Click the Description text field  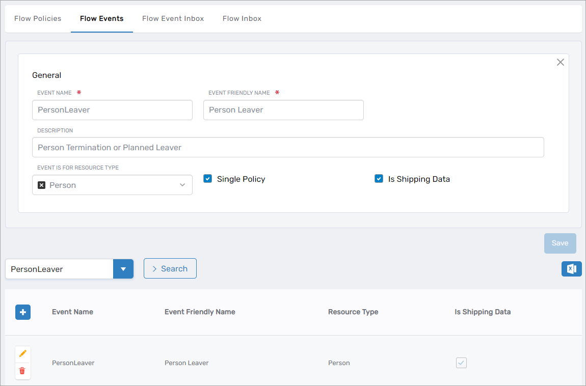point(288,147)
